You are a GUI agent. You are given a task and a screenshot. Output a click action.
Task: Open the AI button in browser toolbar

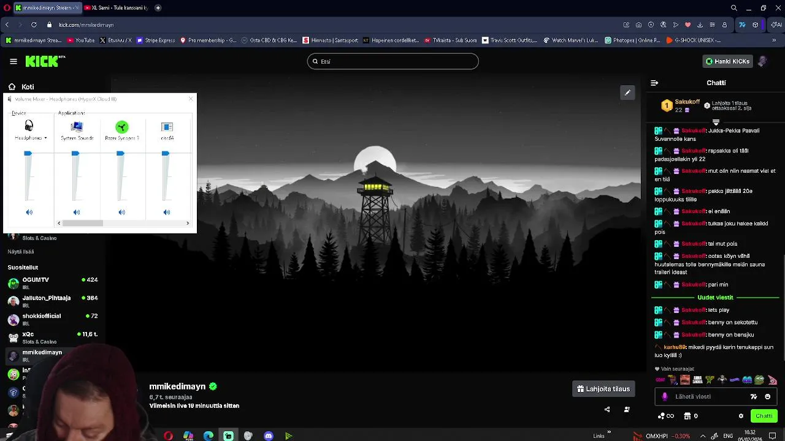pyautogui.click(x=776, y=24)
